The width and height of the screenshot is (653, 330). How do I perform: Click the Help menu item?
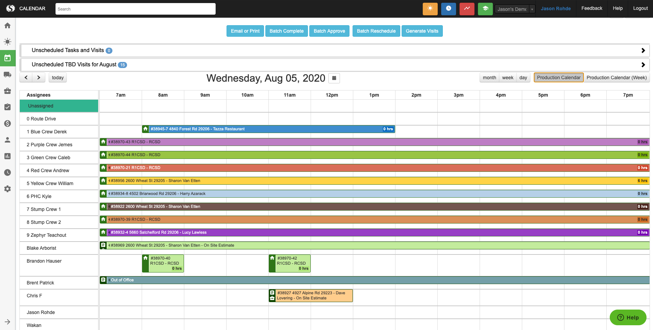pos(617,8)
